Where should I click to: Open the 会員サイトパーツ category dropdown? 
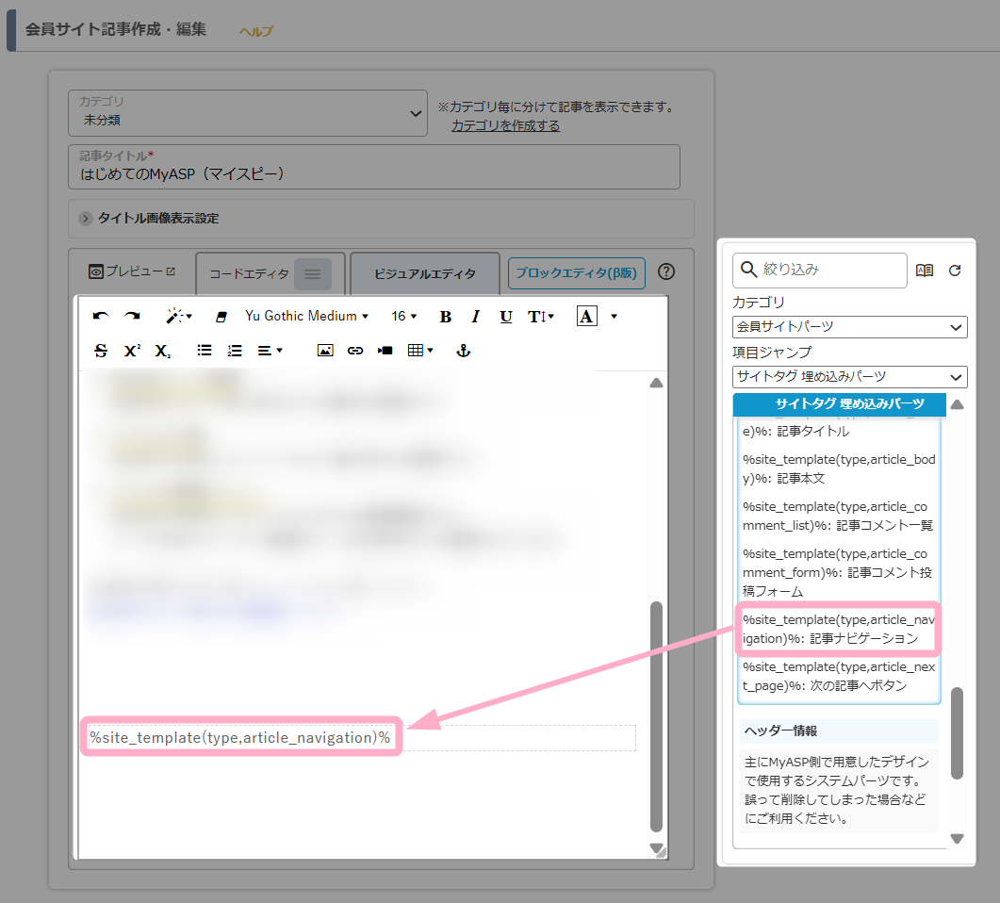[x=849, y=327]
